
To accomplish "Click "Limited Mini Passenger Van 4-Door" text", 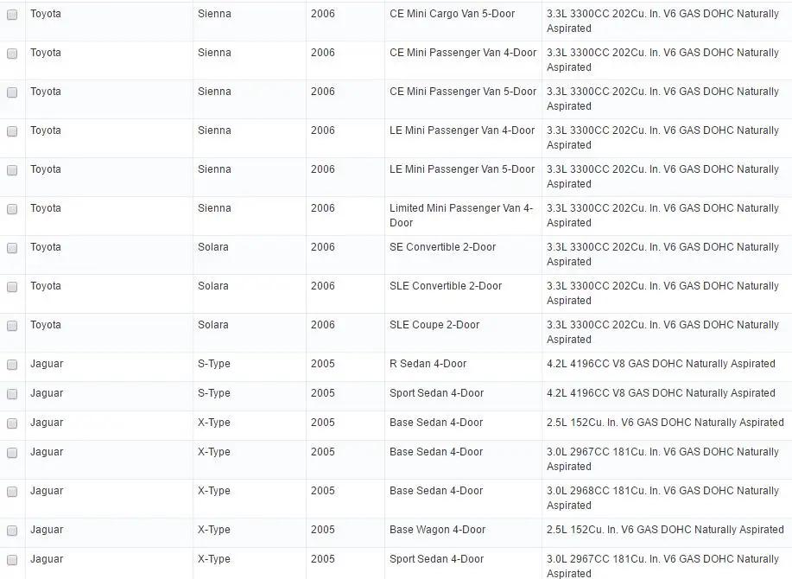I will pos(461,215).
